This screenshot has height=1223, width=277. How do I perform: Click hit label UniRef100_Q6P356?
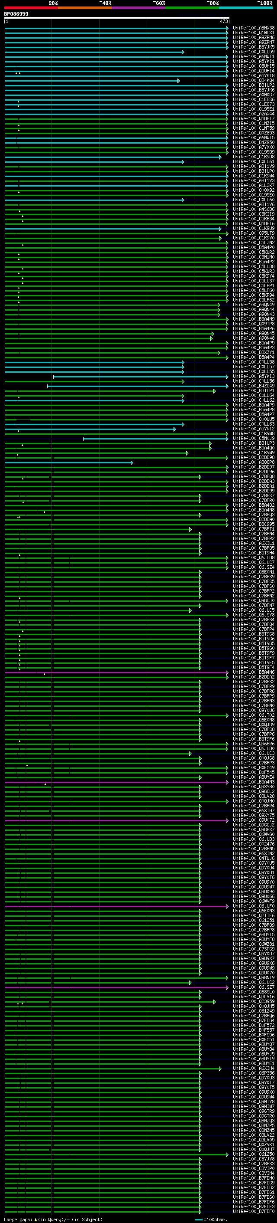254,1073
